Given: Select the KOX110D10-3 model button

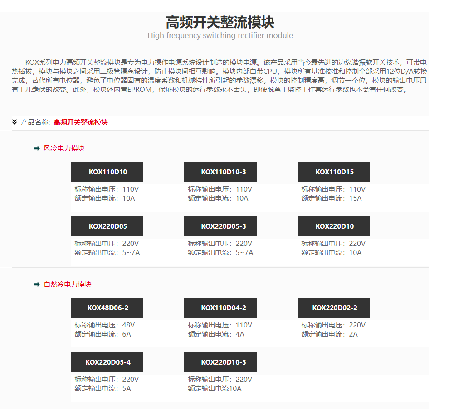Looking at the screenshot, I should tap(220, 172).
